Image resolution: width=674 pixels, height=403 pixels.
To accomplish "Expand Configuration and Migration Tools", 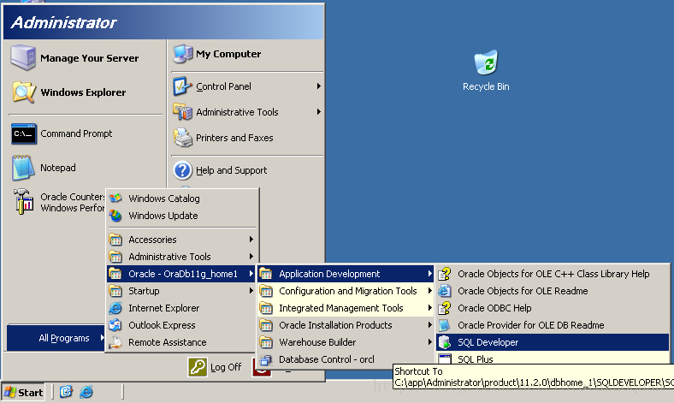I will (x=346, y=291).
